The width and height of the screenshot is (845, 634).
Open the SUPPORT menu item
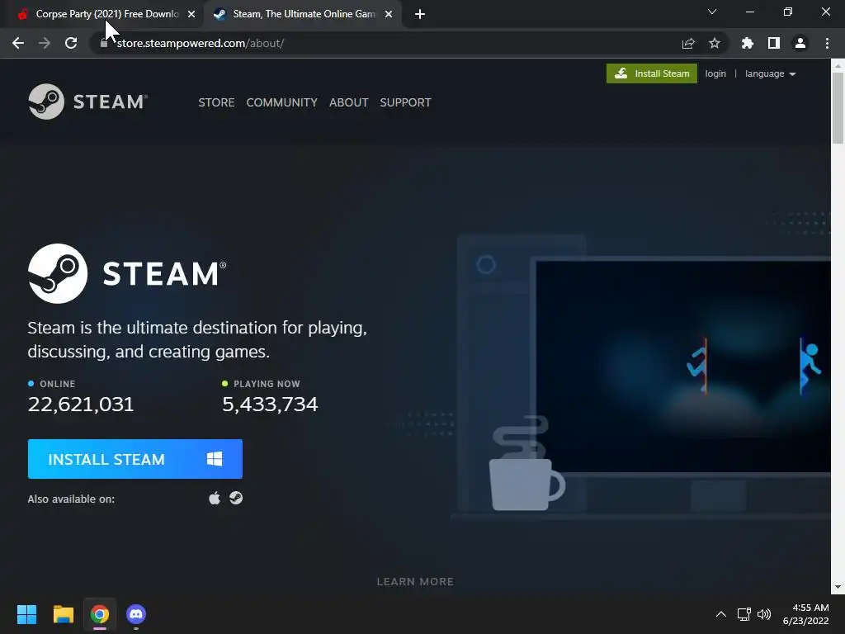405,102
